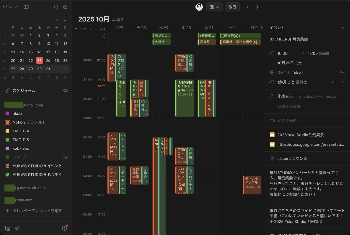Viewport: 350px width, 235px height.
Task: Revert the time zone with return arrow
Action: (342, 73)
